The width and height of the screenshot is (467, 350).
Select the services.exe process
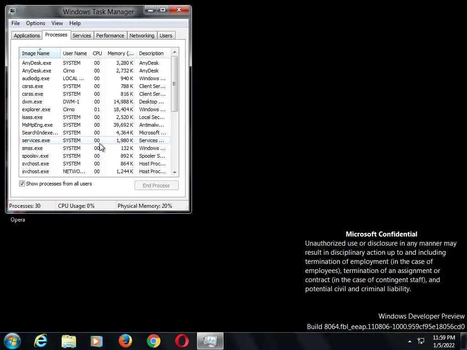(x=95, y=140)
